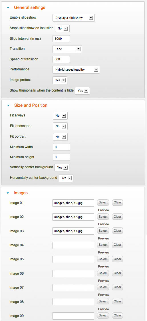This screenshot has width=147, height=321.
Task: Click the Image 04 empty path field
Action: [x=73, y=245]
